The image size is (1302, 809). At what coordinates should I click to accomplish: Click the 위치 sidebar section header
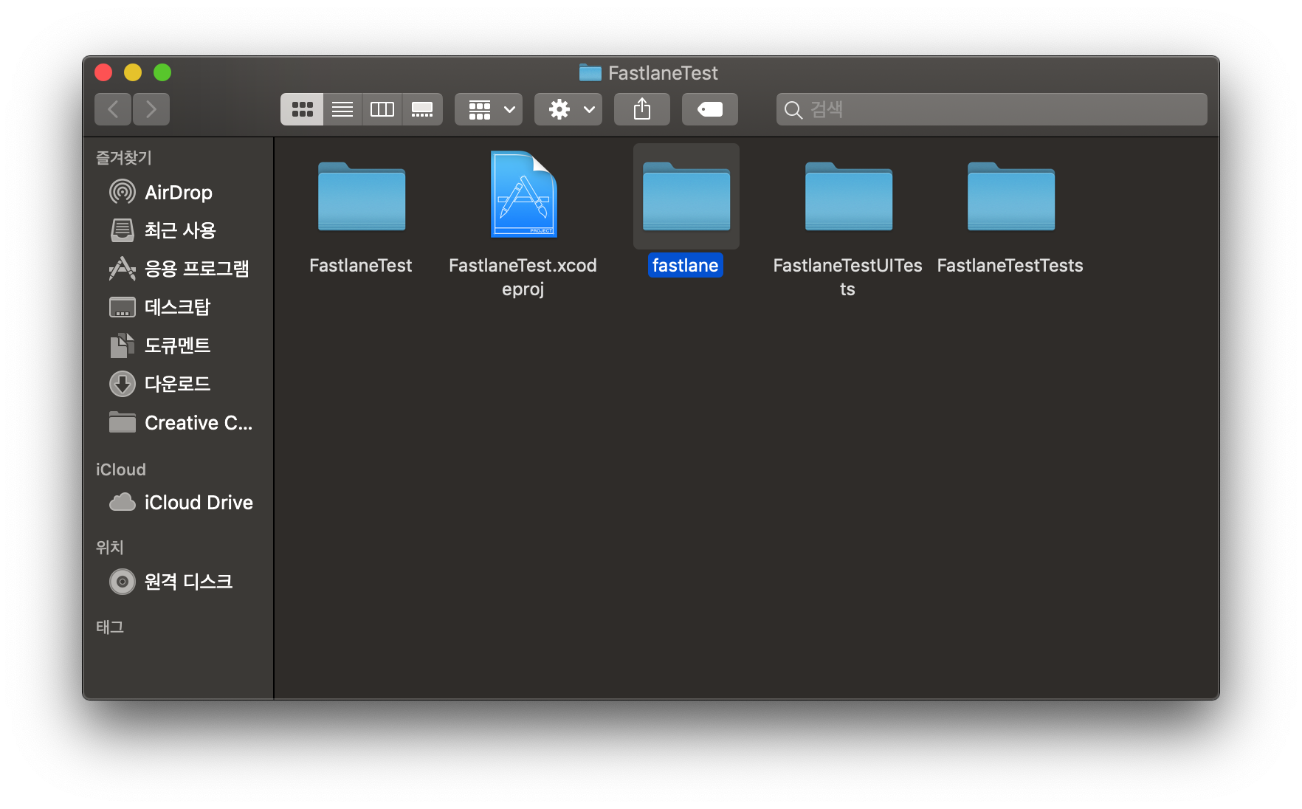[x=109, y=547]
